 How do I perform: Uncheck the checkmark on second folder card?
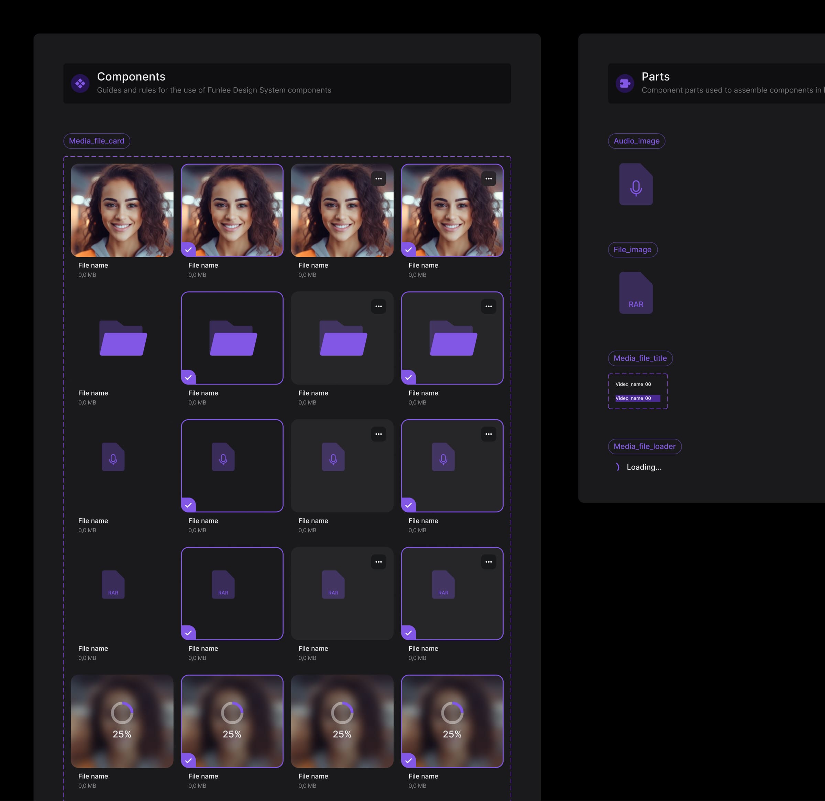[188, 377]
